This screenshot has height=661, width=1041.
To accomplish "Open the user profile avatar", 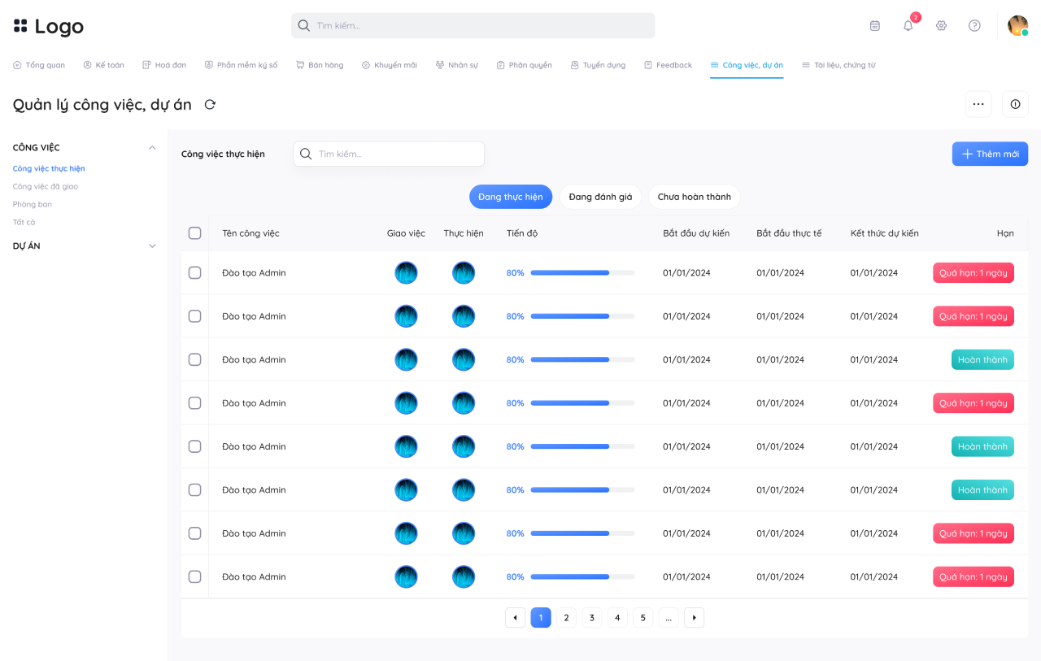I will [x=1017, y=25].
